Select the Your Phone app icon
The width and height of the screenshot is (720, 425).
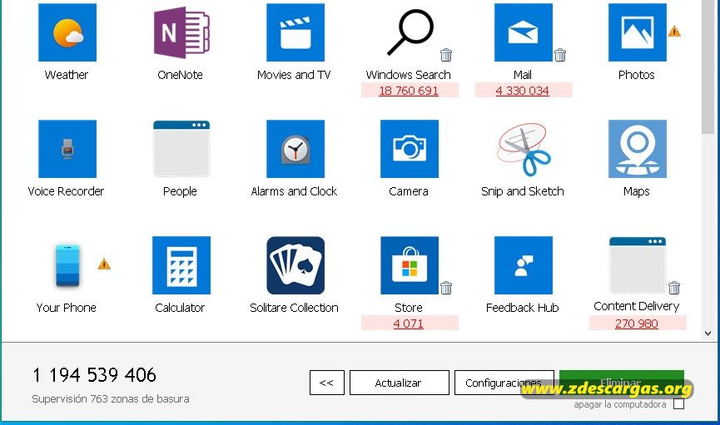[x=67, y=265]
